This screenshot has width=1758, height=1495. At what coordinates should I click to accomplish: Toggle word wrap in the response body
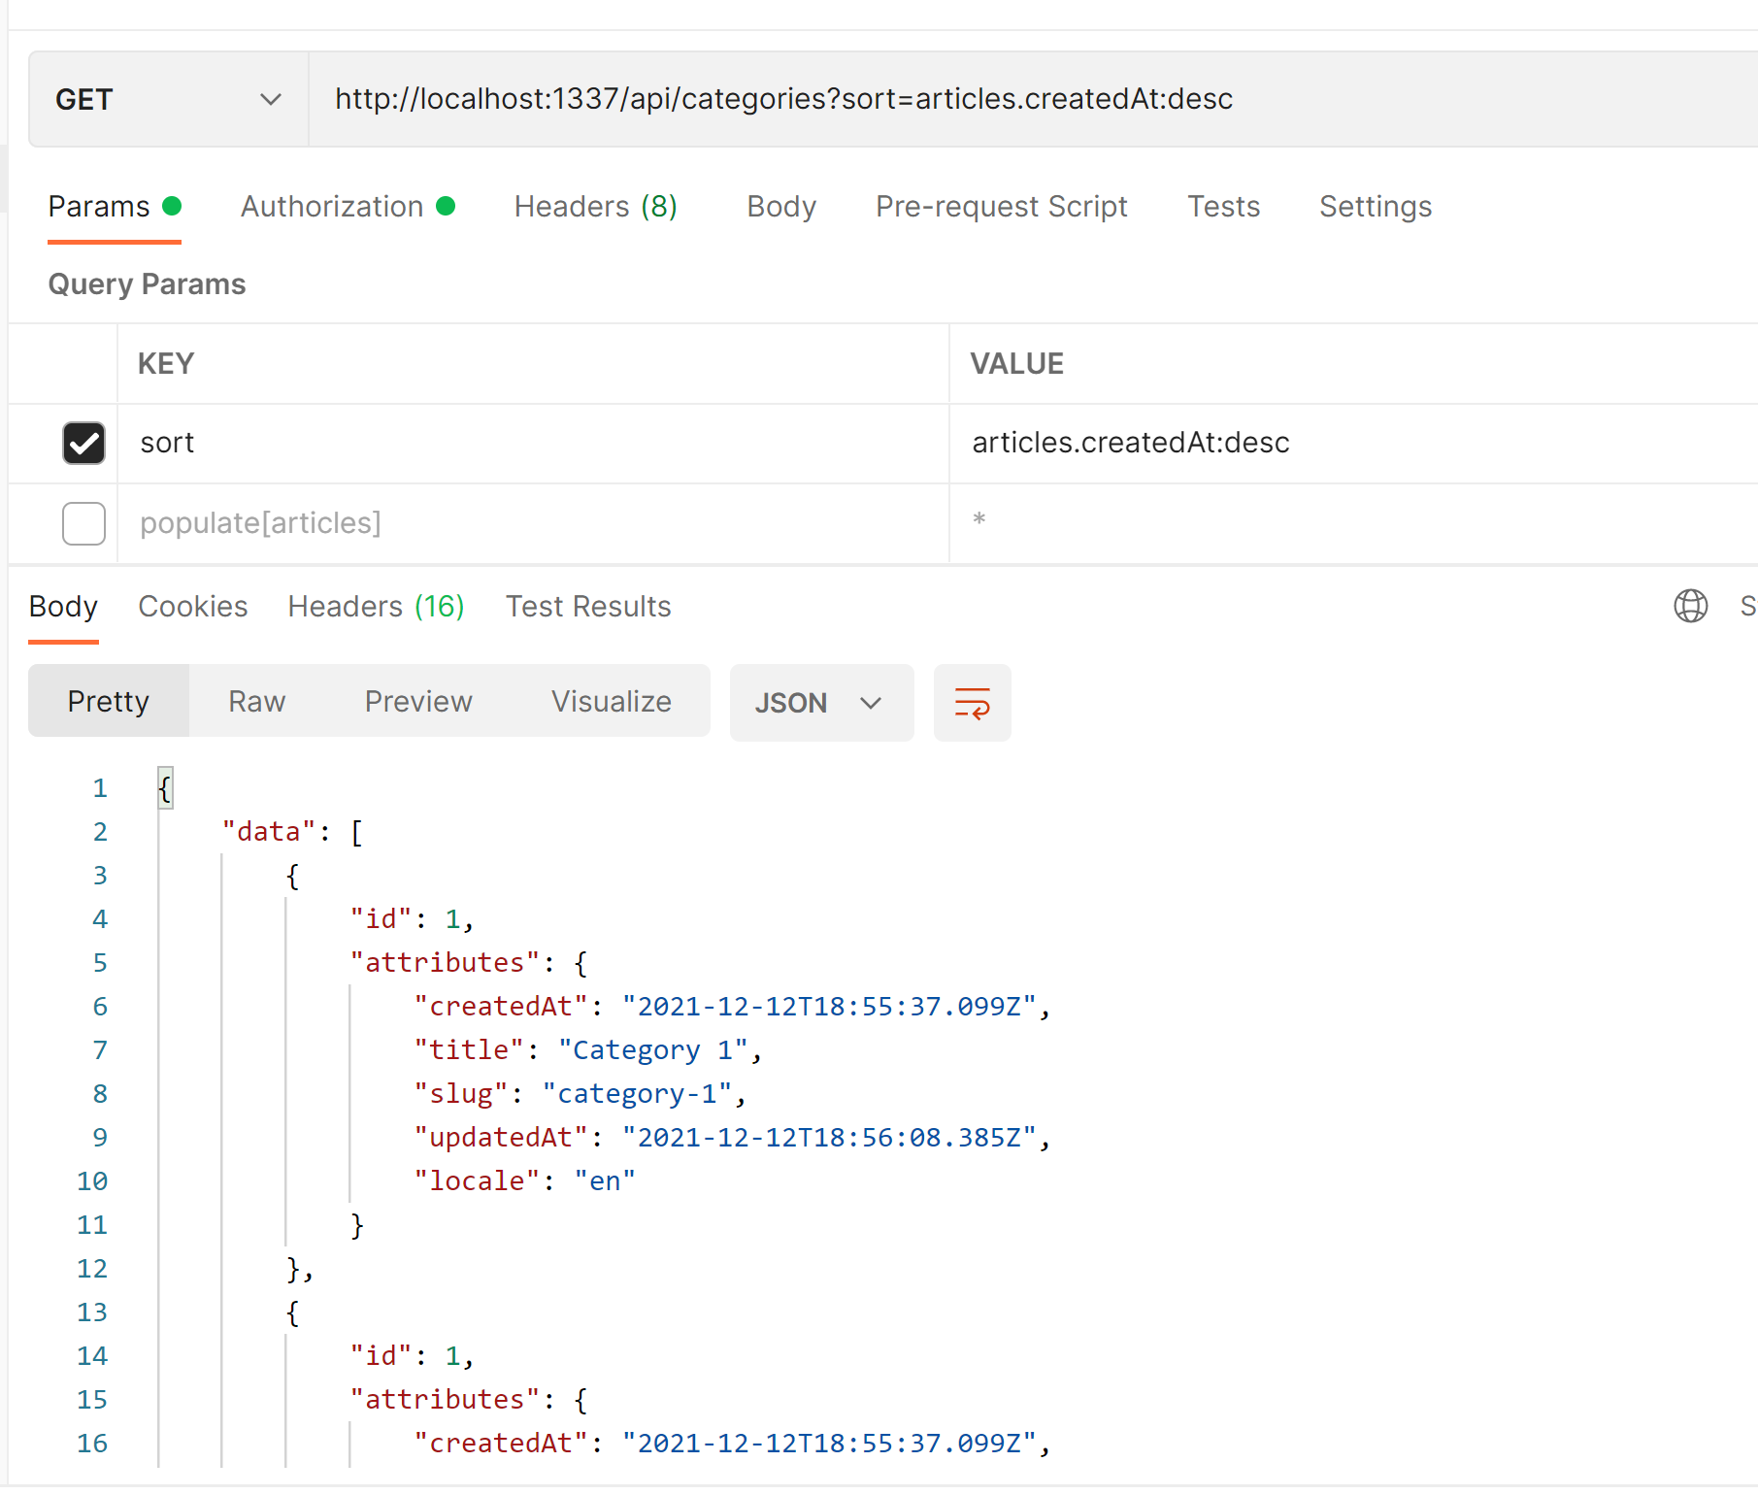tap(972, 702)
